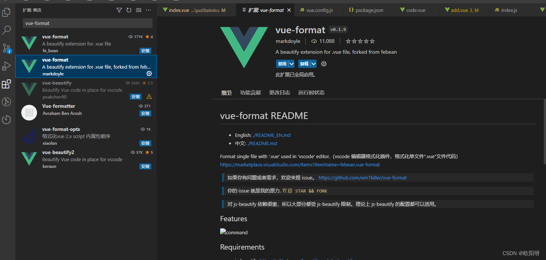Image resolution: width=546 pixels, height=260 pixels.
Task: Open the timer icon in activity bar
Action: pos(6,119)
